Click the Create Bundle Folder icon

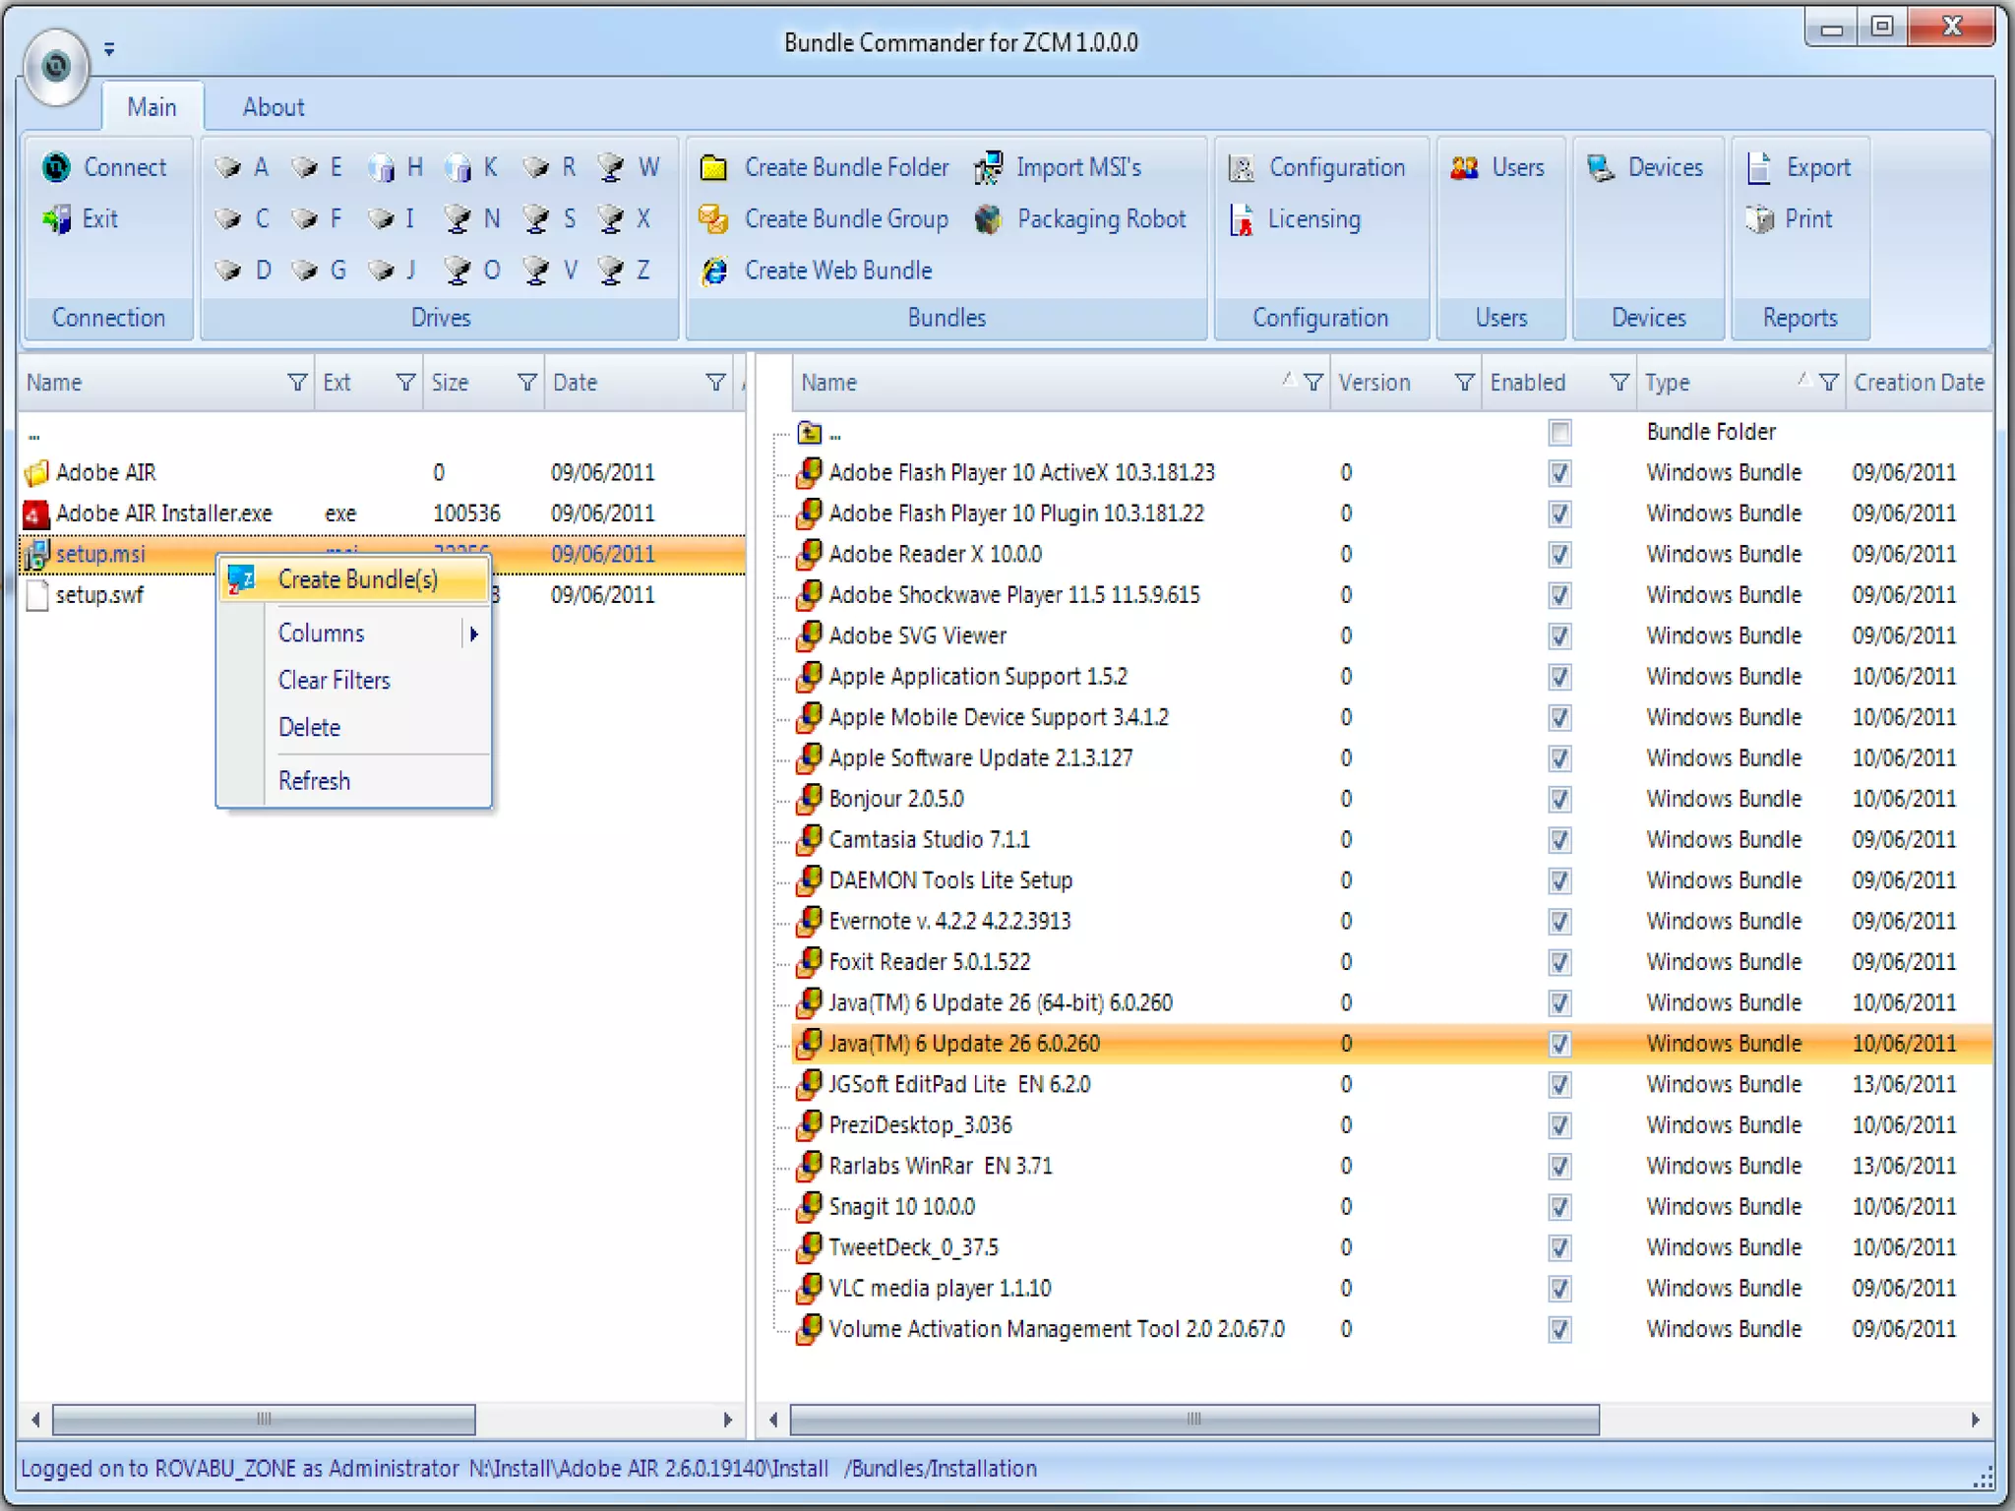713,168
